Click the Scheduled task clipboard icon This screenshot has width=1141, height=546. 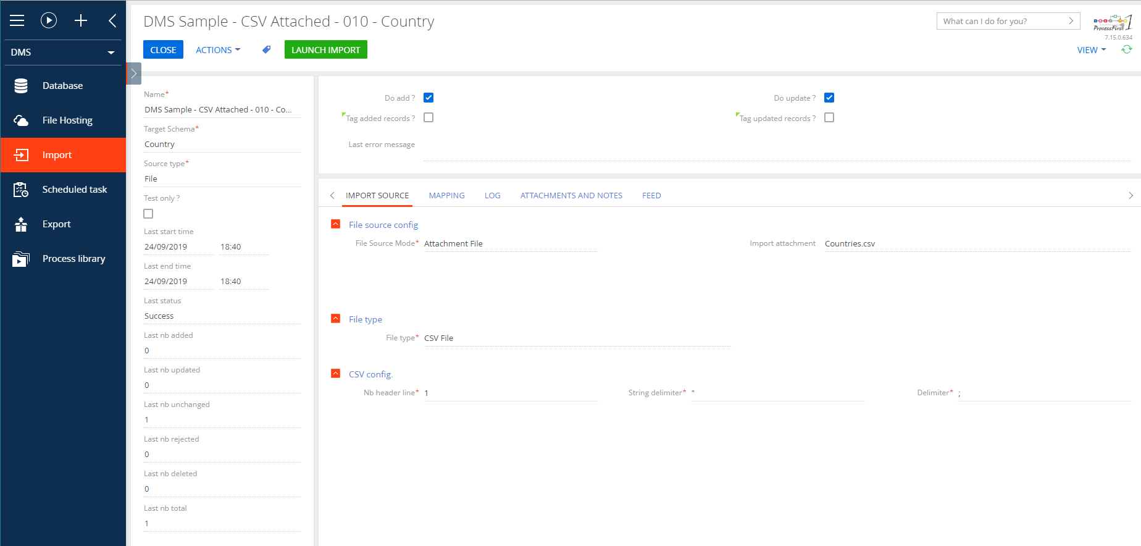click(21, 190)
